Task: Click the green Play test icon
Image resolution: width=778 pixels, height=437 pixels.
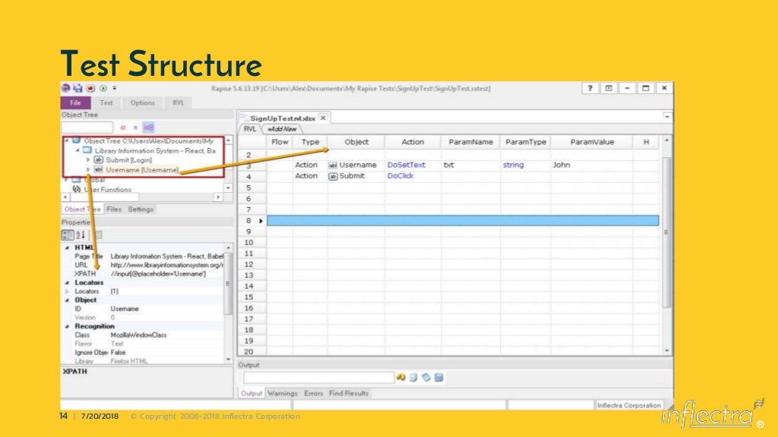Action: [103, 88]
